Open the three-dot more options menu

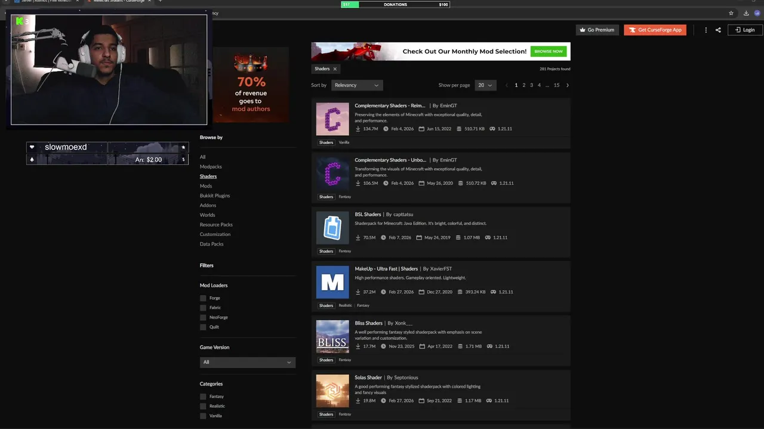click(706, 30)
